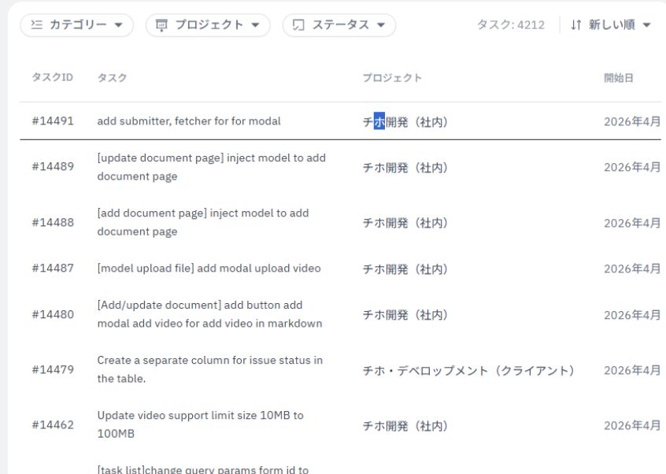Open the プロジェクト filter dropdown
Screen dimensions: 666x474
[x=208, y=25]
